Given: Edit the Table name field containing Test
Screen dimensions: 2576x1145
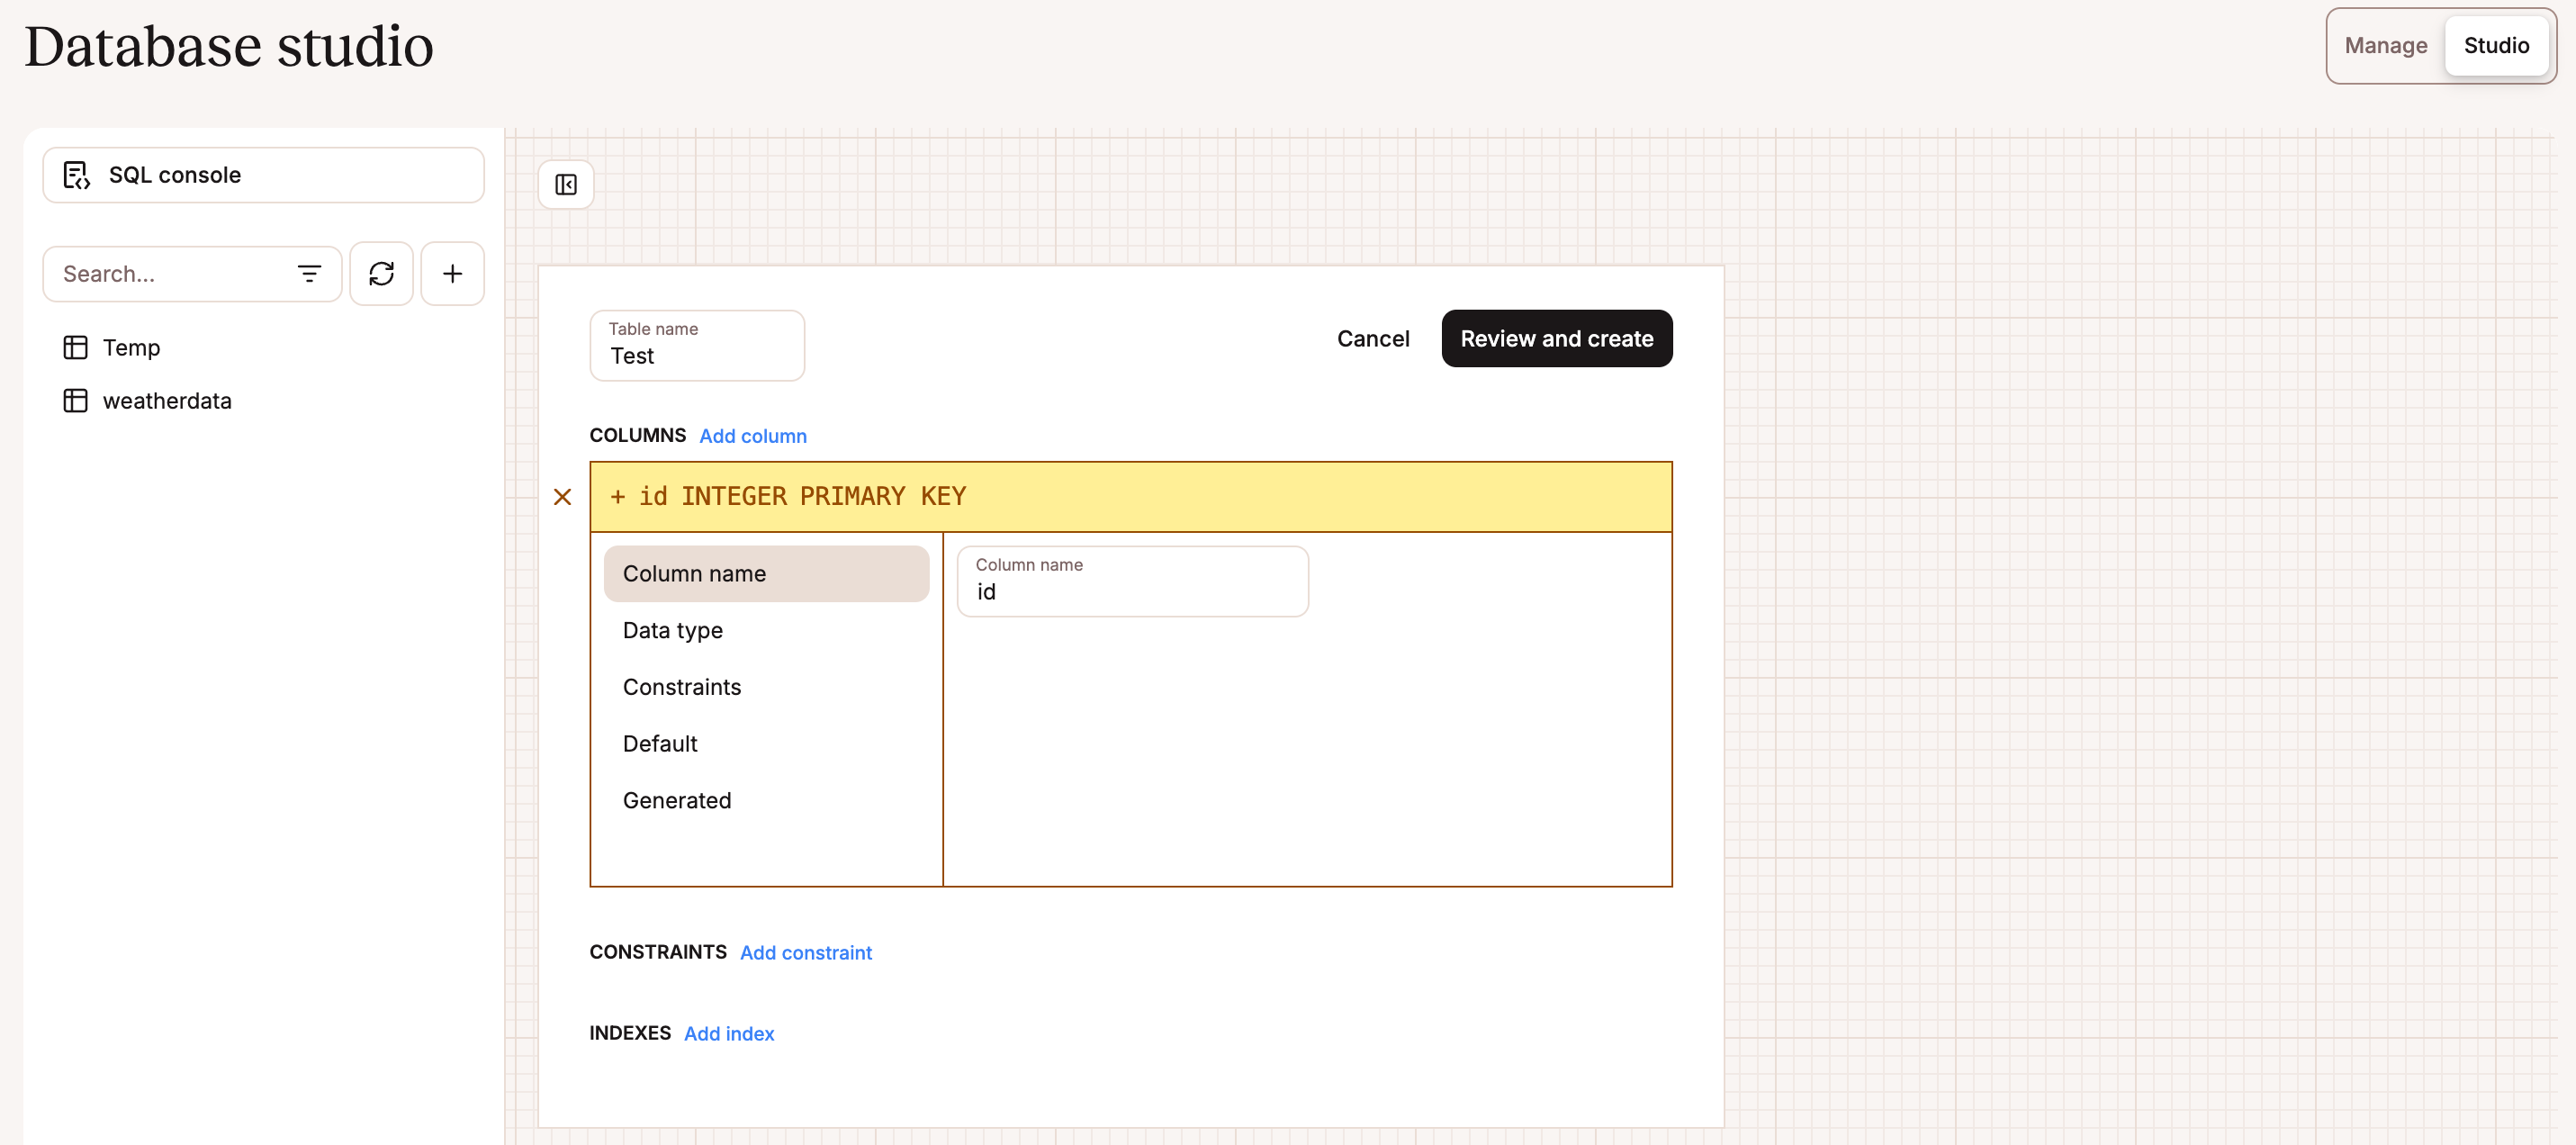Looking at the screenshot, I should 697,356.
